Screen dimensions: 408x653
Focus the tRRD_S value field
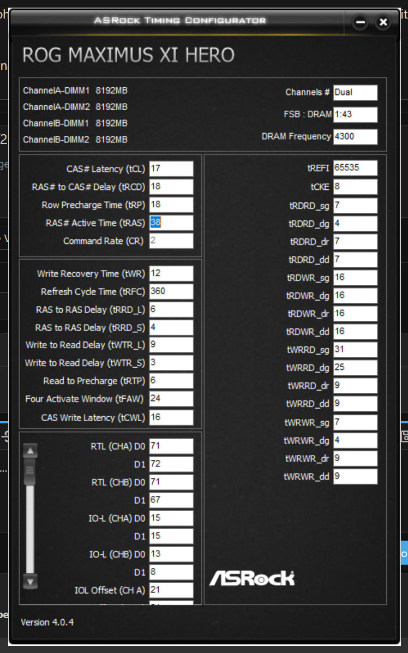(x=171, y=327)
